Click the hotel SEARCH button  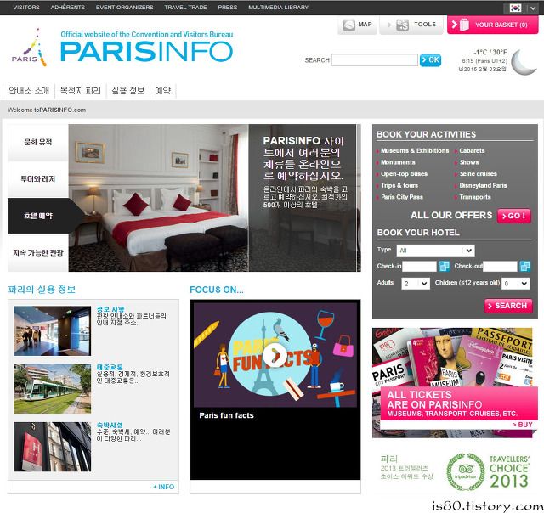(x=508, y=306)
